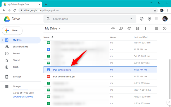
Task: Select the file modified Aug 25, 2019
Action: point(100,97)
